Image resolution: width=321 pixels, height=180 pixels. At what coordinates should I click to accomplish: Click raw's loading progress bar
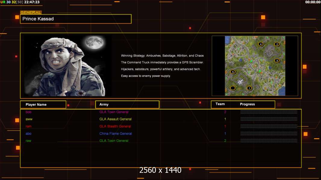tap(269, 141)
